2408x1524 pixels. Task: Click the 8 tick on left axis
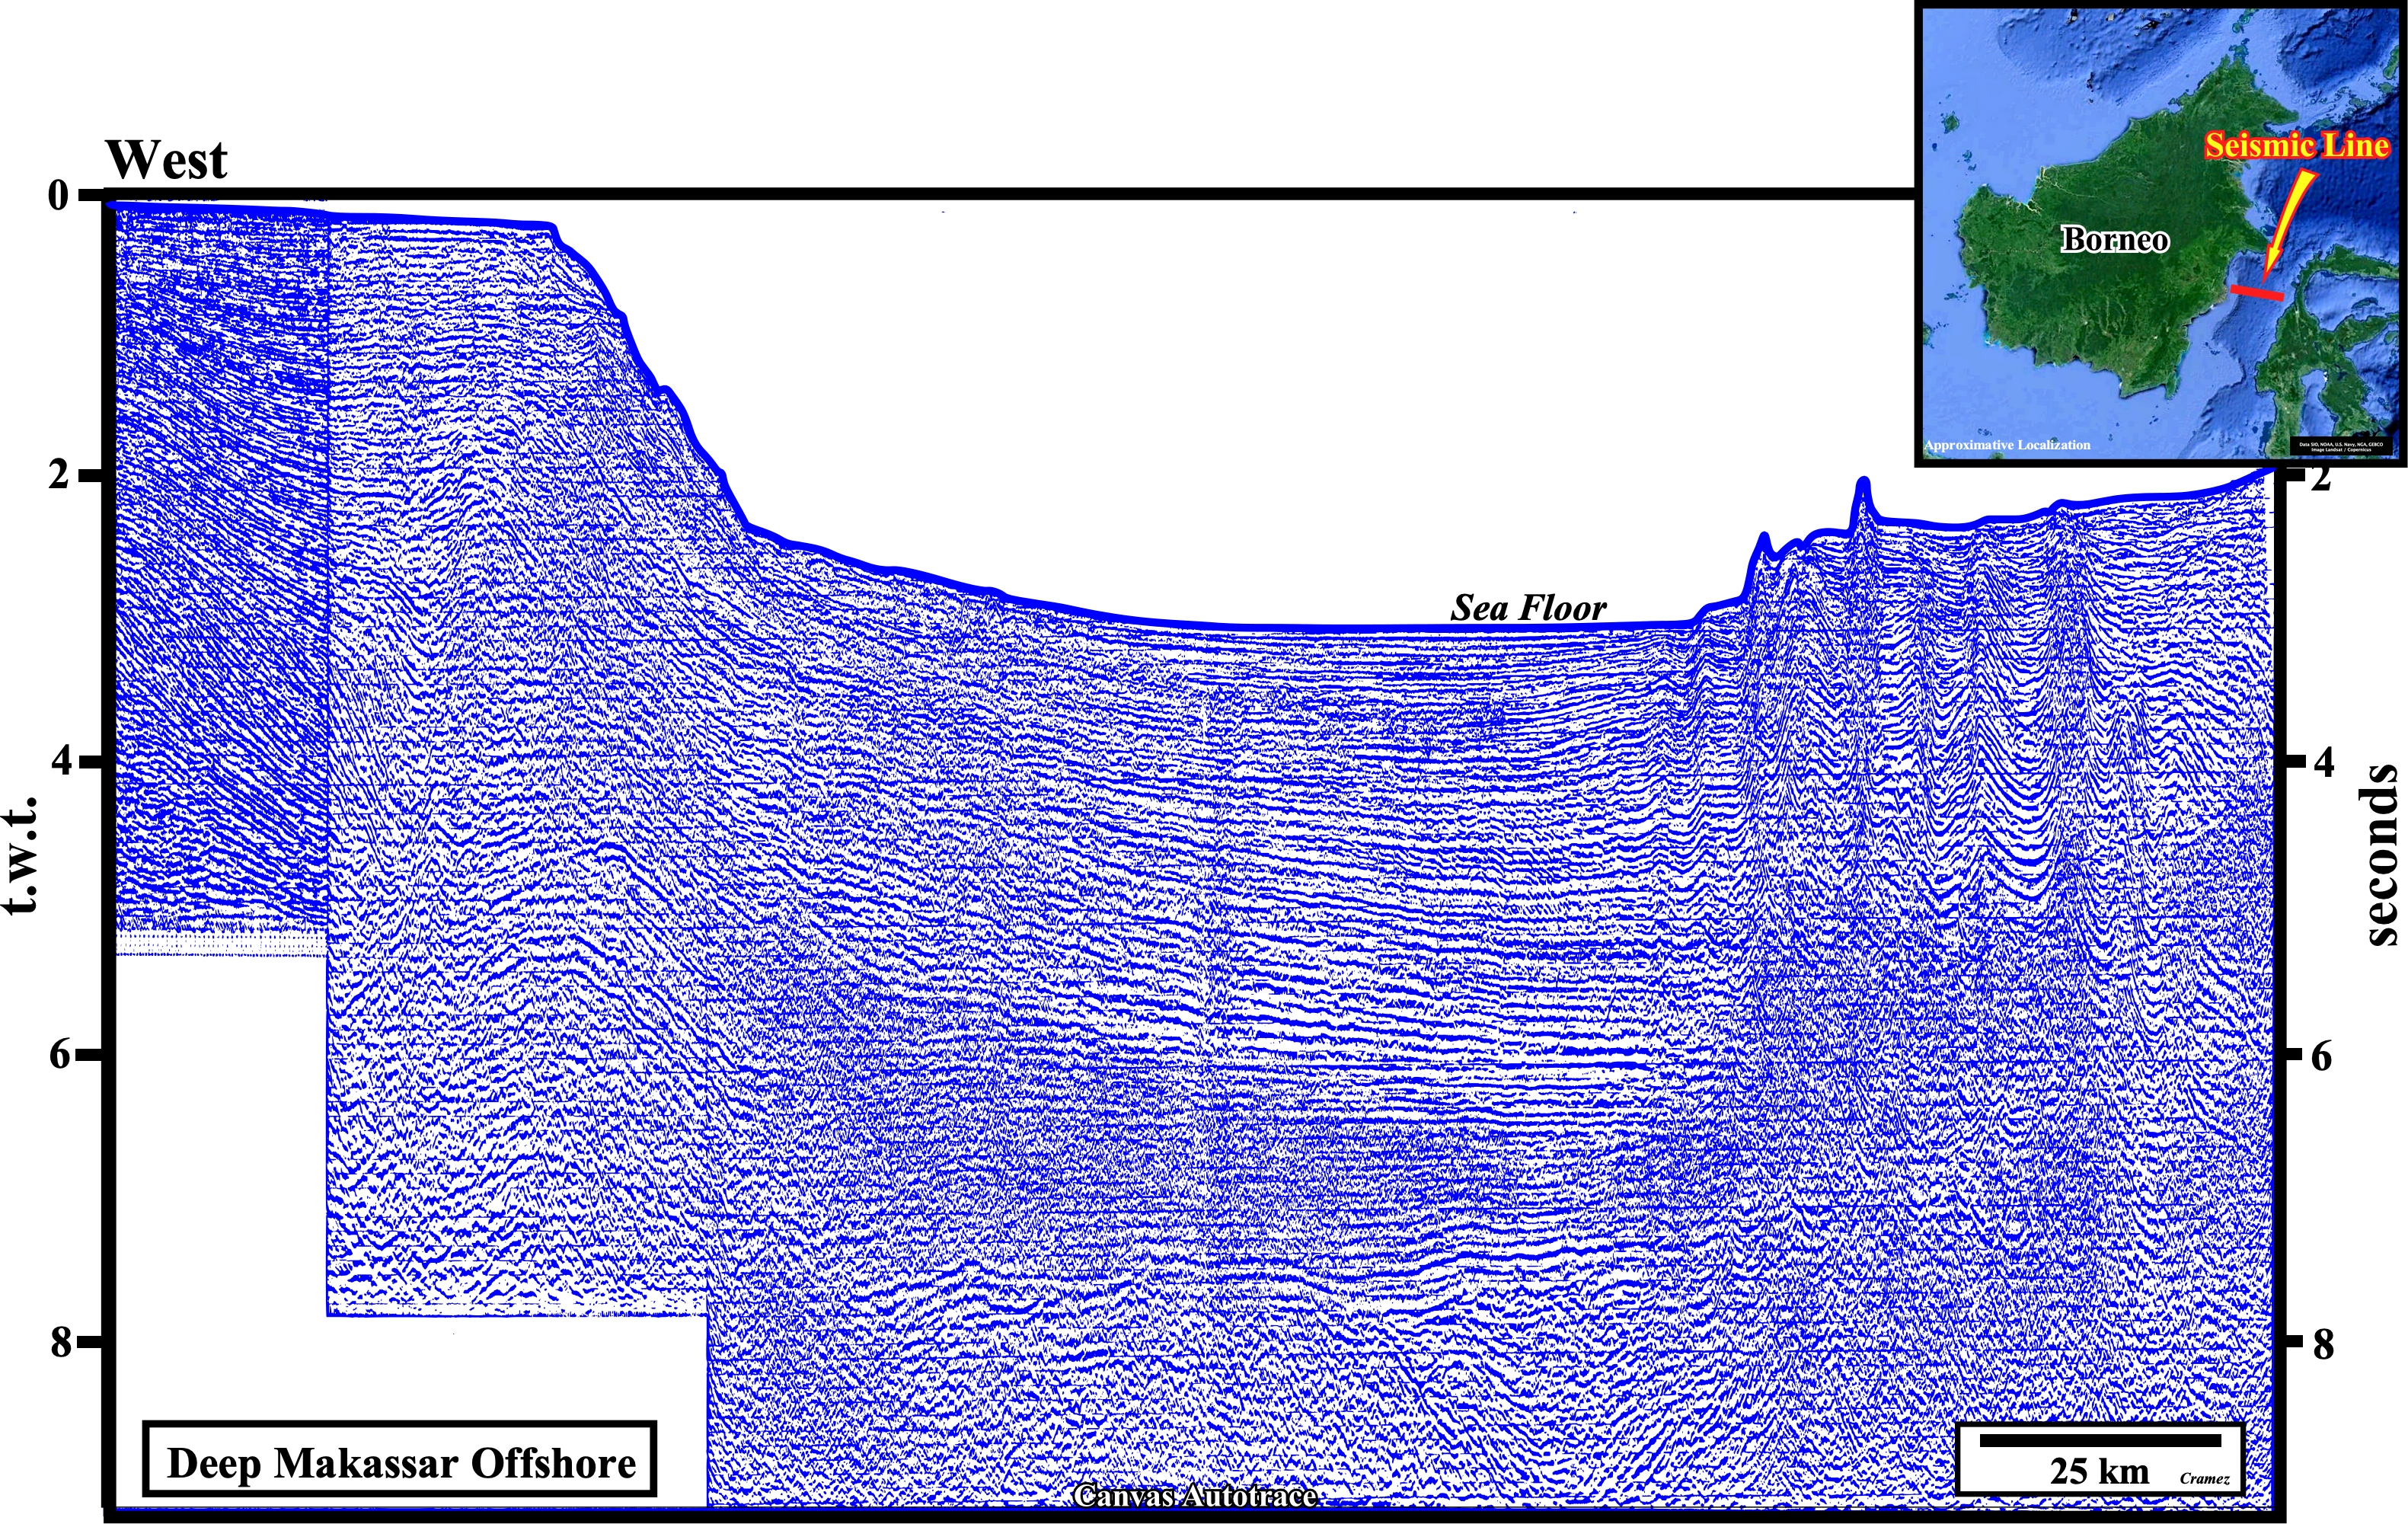pos(62,1342)
